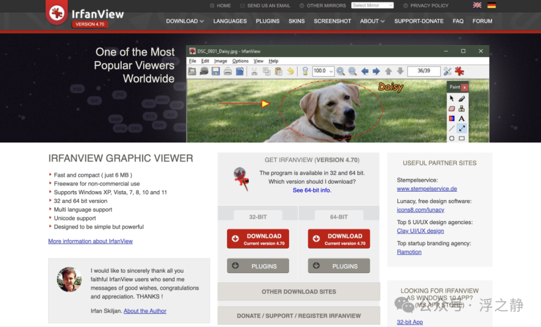Open OTHER DOWNLOAD SITES
The width and height of the screenshot is (541, 327).
[299, 292]
